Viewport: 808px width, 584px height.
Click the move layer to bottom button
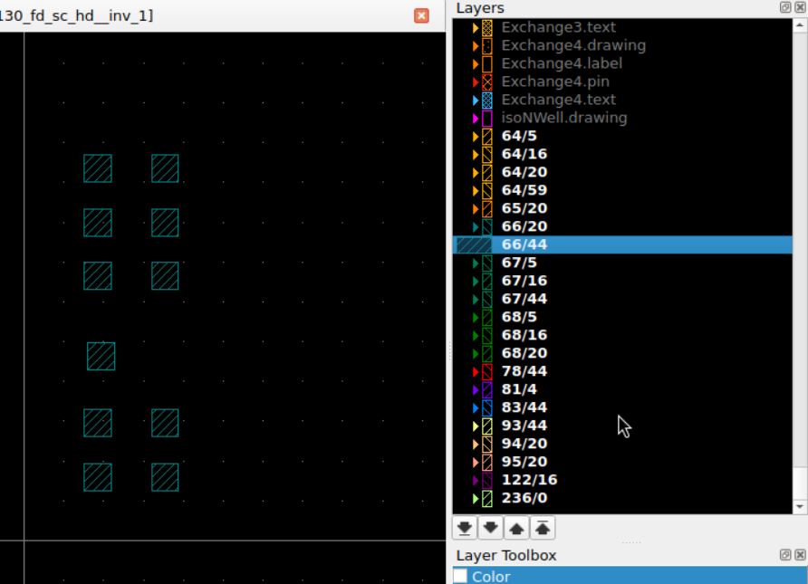pos(464,529)
